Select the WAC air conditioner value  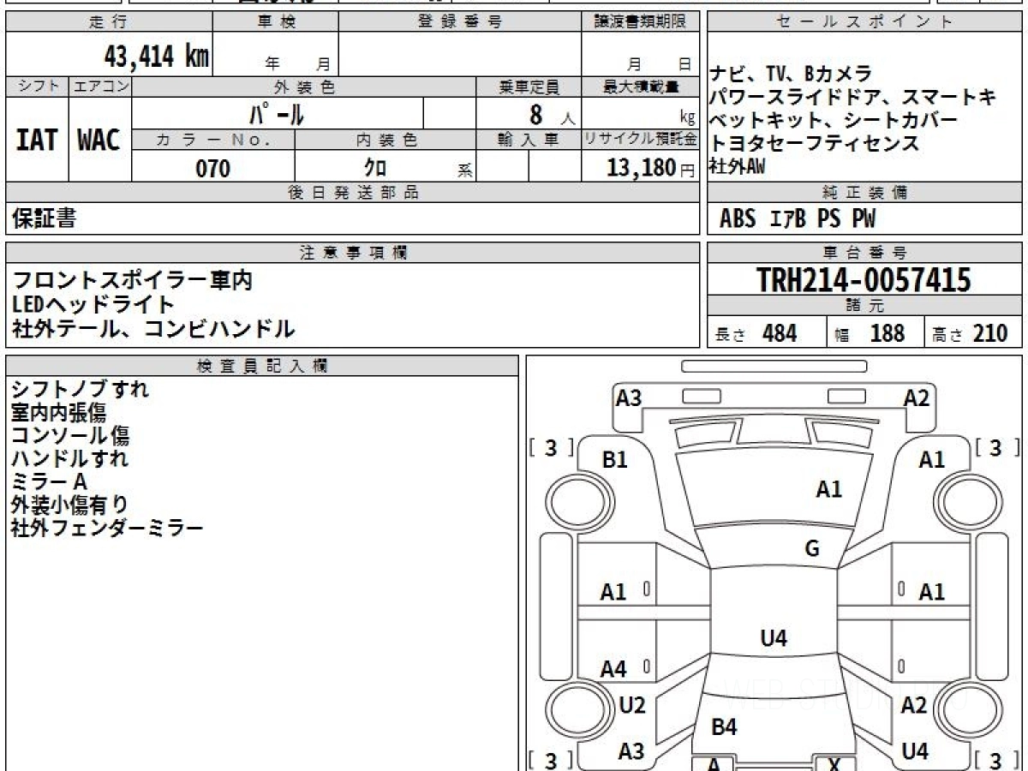99,140
